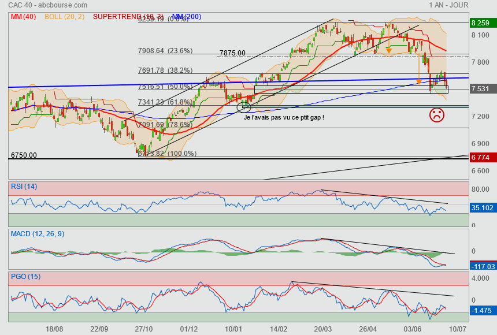
Task: Click the 'Je l'avais pas vu ce ptit gap !' note
Action: pyautogui.click(x=284, y=117)
